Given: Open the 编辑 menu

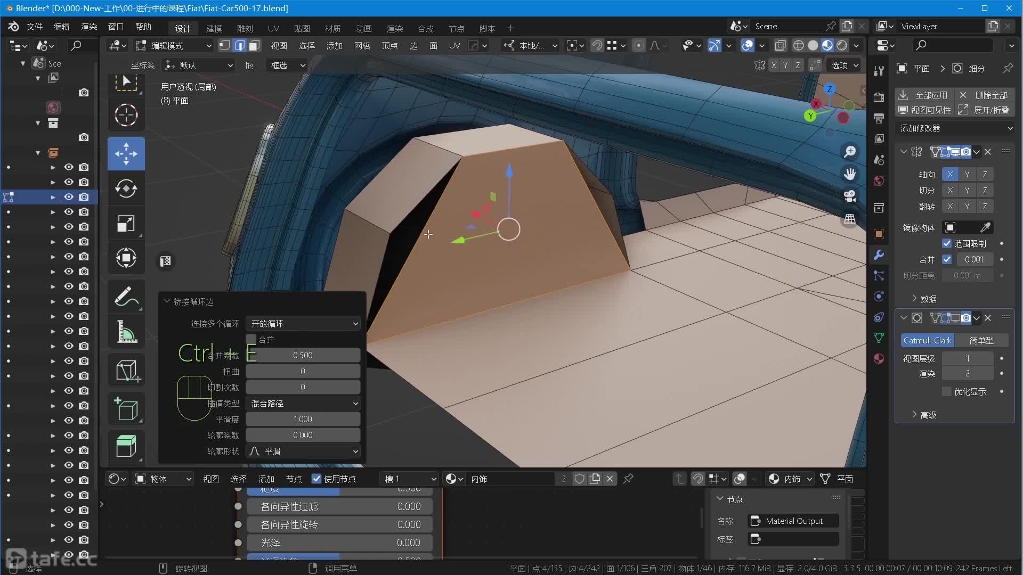Looking at the screenshot, I should coord(62,27).
